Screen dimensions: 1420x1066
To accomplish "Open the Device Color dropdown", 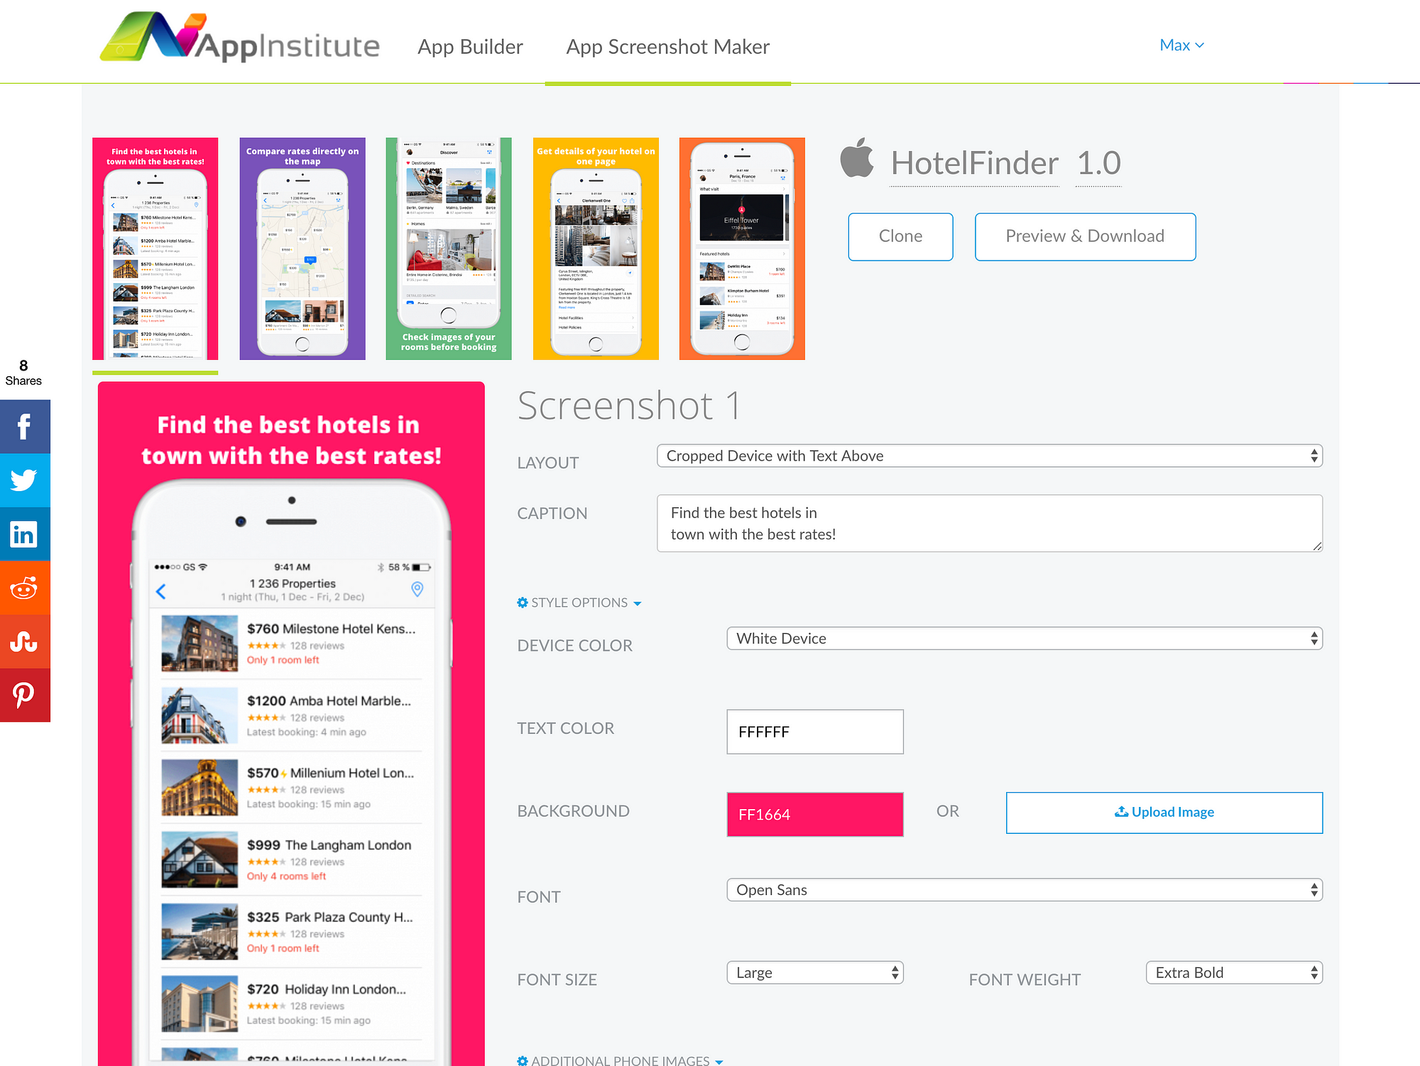I will [1025, 638].
